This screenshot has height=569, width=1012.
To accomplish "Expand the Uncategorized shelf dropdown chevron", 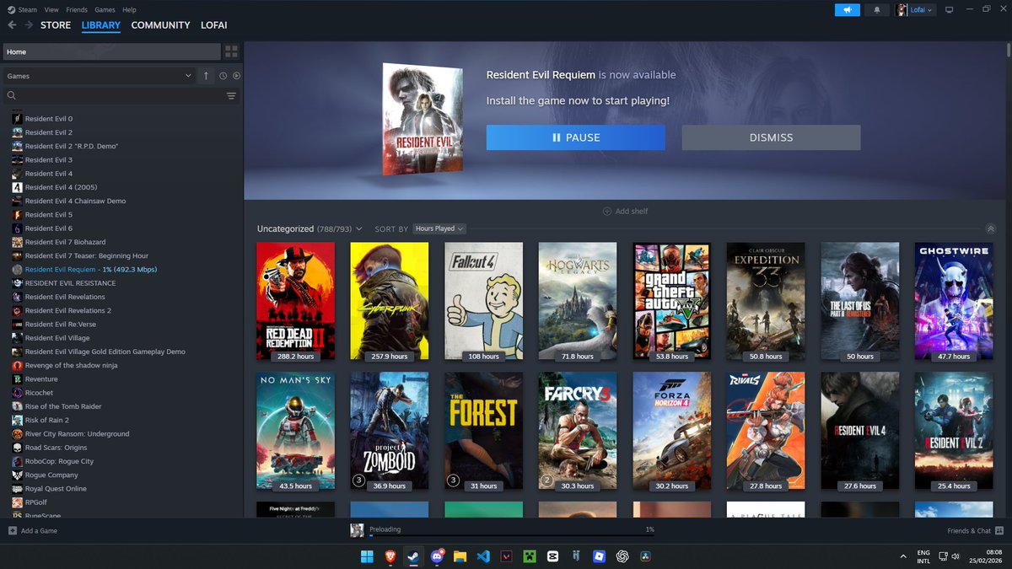I will click(359, 229).
